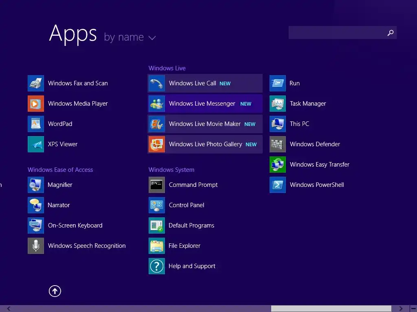Open the Run icon
The image size is (417, 312).
278,83
